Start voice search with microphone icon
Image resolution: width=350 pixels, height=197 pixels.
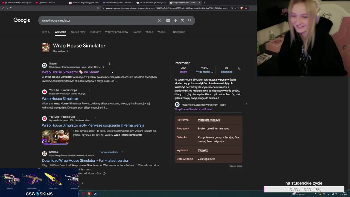click(175, 21)
